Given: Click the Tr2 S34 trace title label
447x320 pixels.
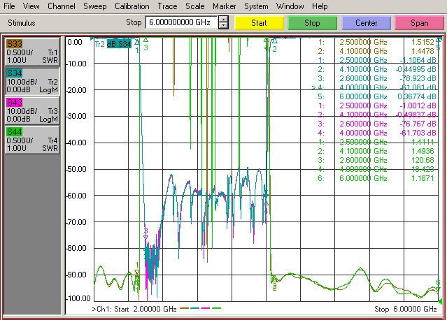Looking at the screenshot, I should click(x=113, y=44).
